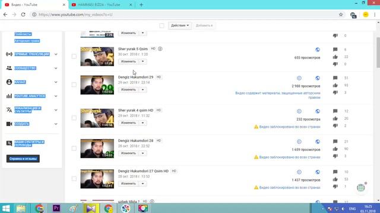Select the checkbox for Dengiz Hukumdori 27 Qsim HD
The width and height of the screenshot is (380, 213).
pyautogui.click(x=74, y=179)
